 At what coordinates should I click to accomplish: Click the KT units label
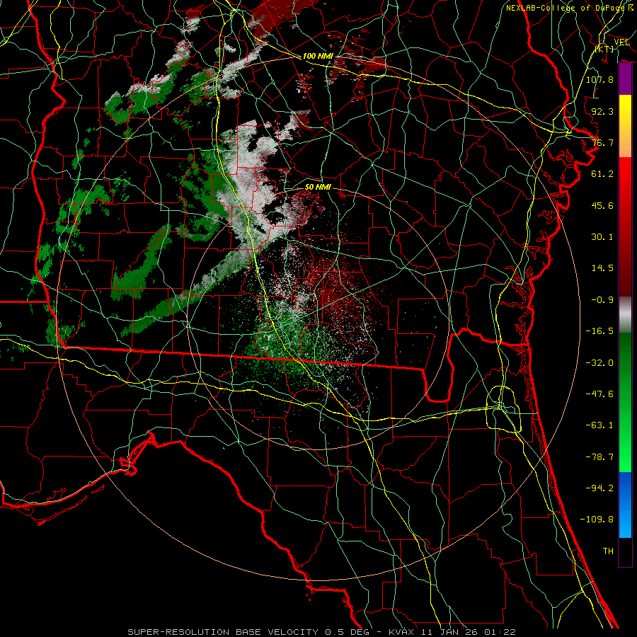tap(604, 49)
